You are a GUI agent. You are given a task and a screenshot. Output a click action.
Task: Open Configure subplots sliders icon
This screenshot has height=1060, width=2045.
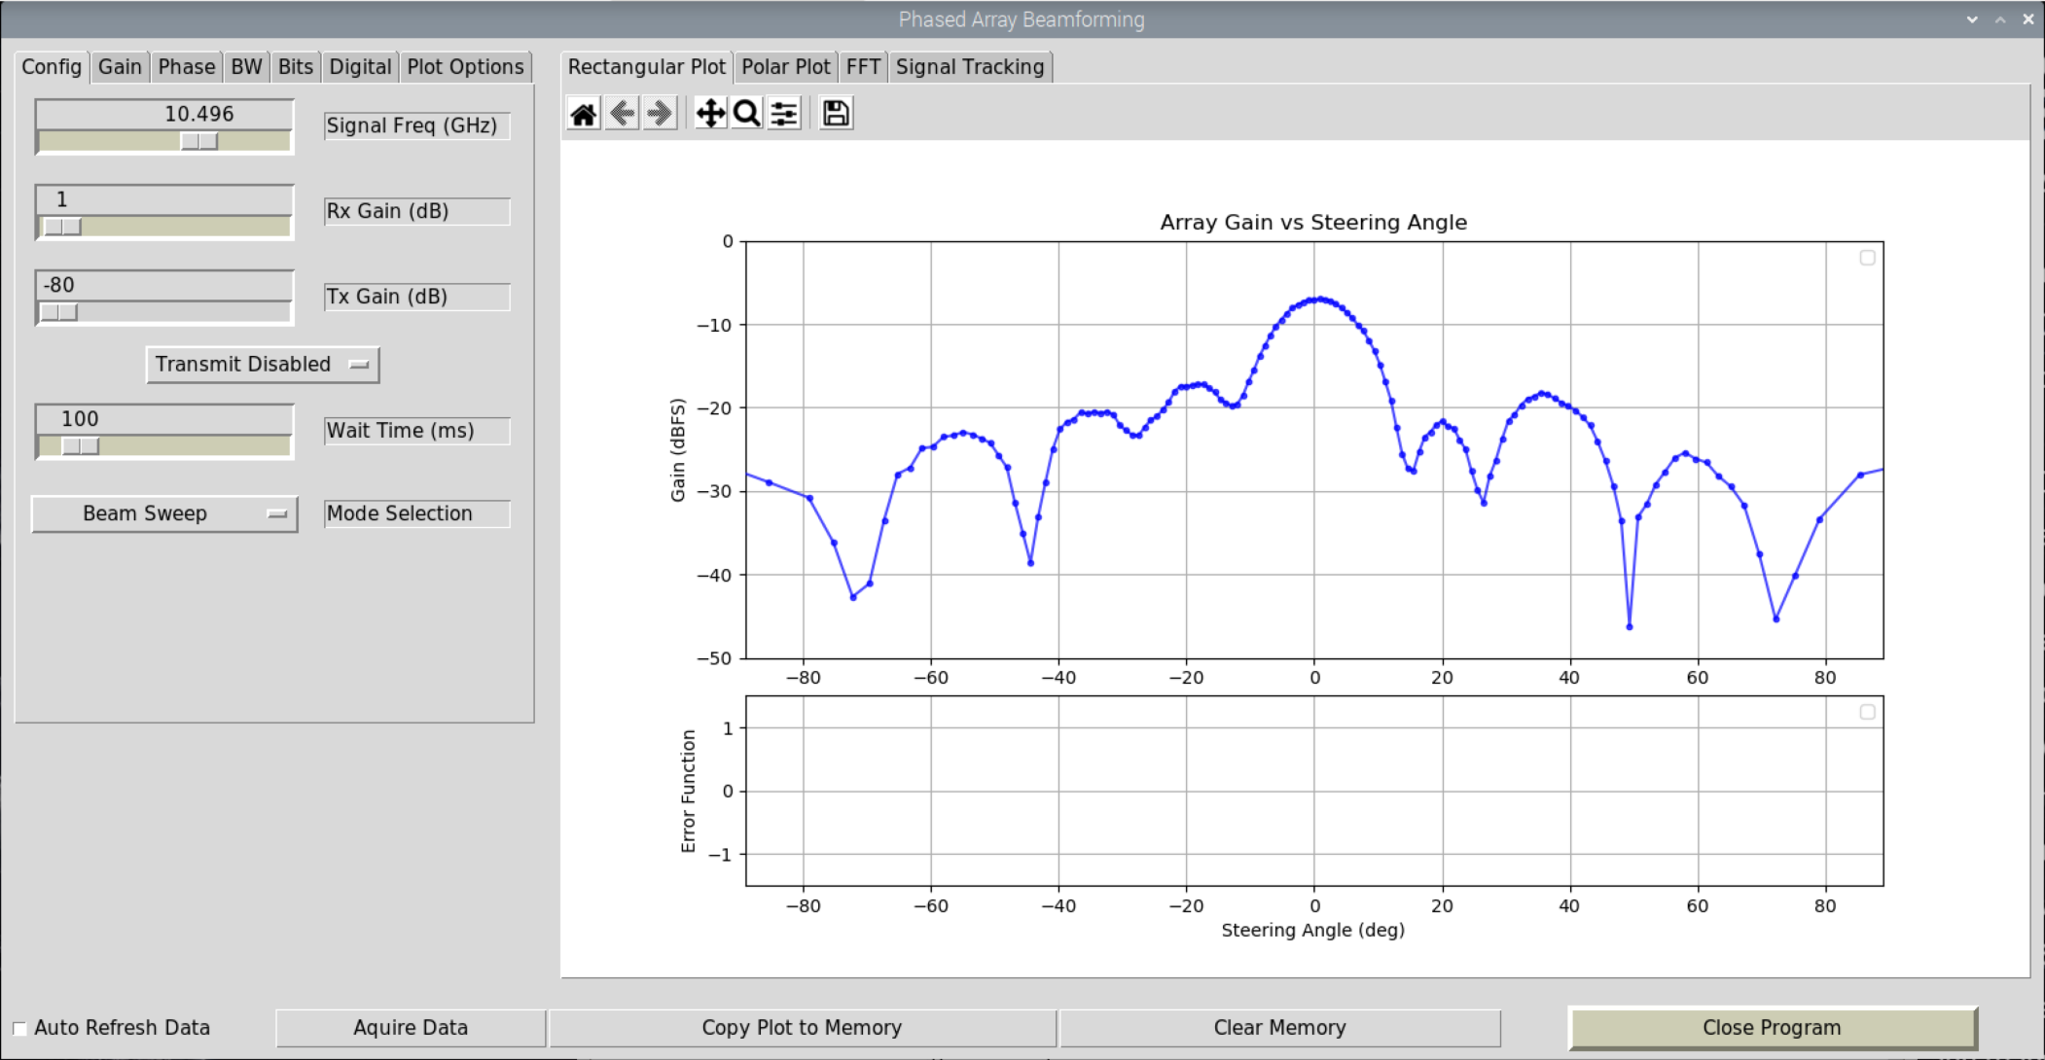point(784,115)
